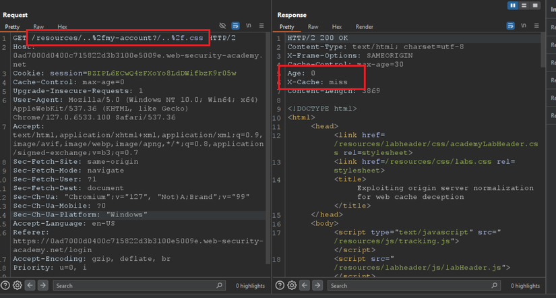Toggle hide non-printable eye icon in Request
The width and height of the screenshot is (556, 298).
222,26
